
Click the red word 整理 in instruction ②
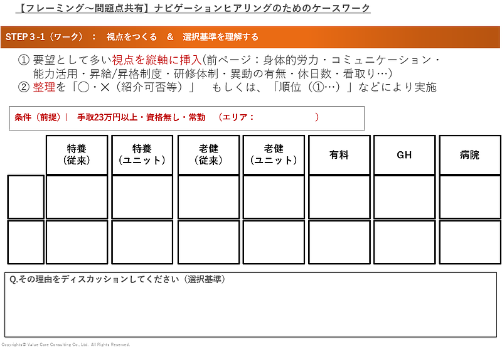[44, 87]
